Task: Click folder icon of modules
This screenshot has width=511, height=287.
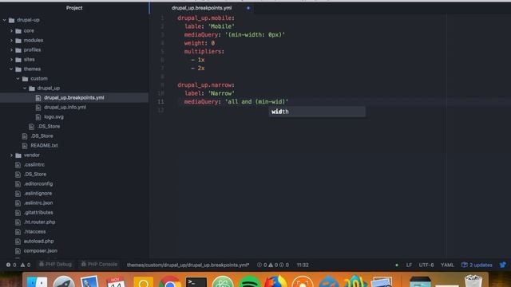Action: (x=18, y=41)
